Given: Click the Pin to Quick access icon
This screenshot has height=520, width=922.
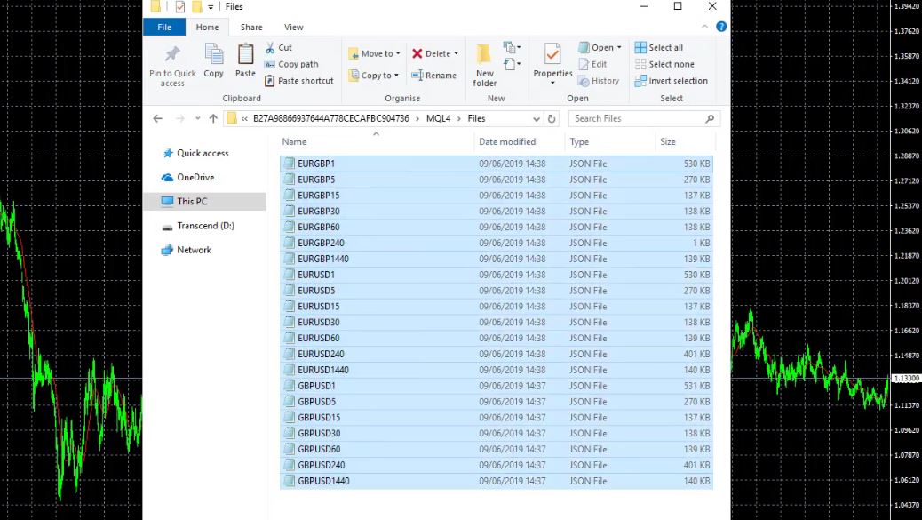Looking at the screenshot, I should [x=172, y=55].
